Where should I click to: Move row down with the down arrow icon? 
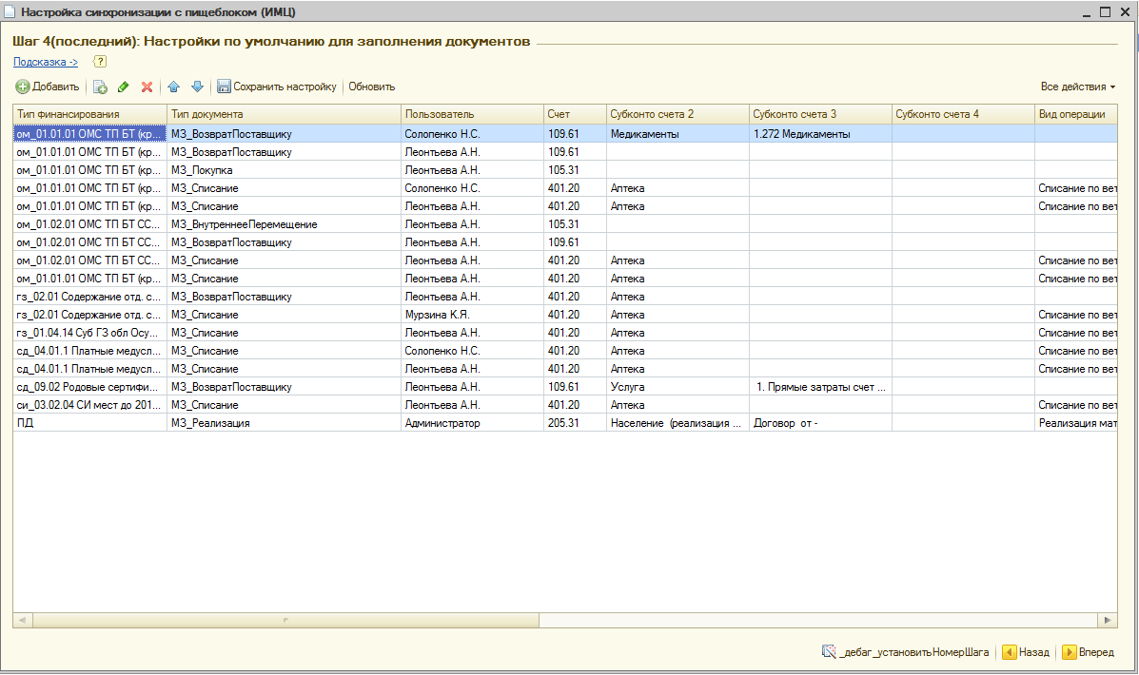[x=197, y=87]
